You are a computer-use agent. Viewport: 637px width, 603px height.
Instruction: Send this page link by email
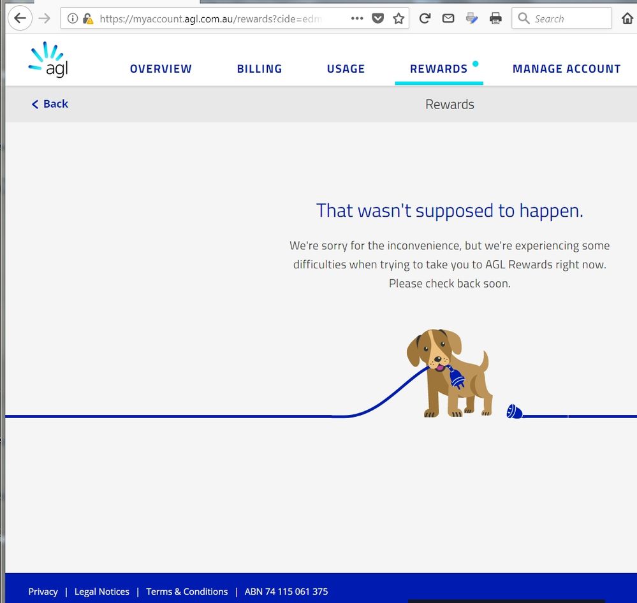448,18
